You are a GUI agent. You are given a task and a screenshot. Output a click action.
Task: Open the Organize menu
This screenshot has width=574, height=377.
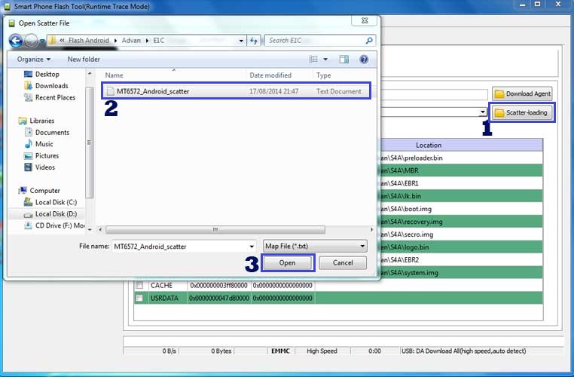pyautogui.click(x=34, y=60)
